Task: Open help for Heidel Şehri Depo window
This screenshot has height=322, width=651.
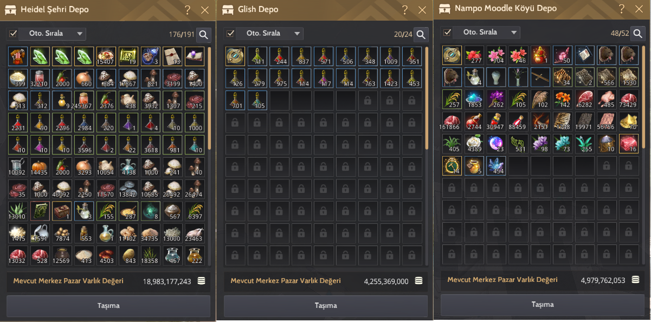Action: coord(188,10)
